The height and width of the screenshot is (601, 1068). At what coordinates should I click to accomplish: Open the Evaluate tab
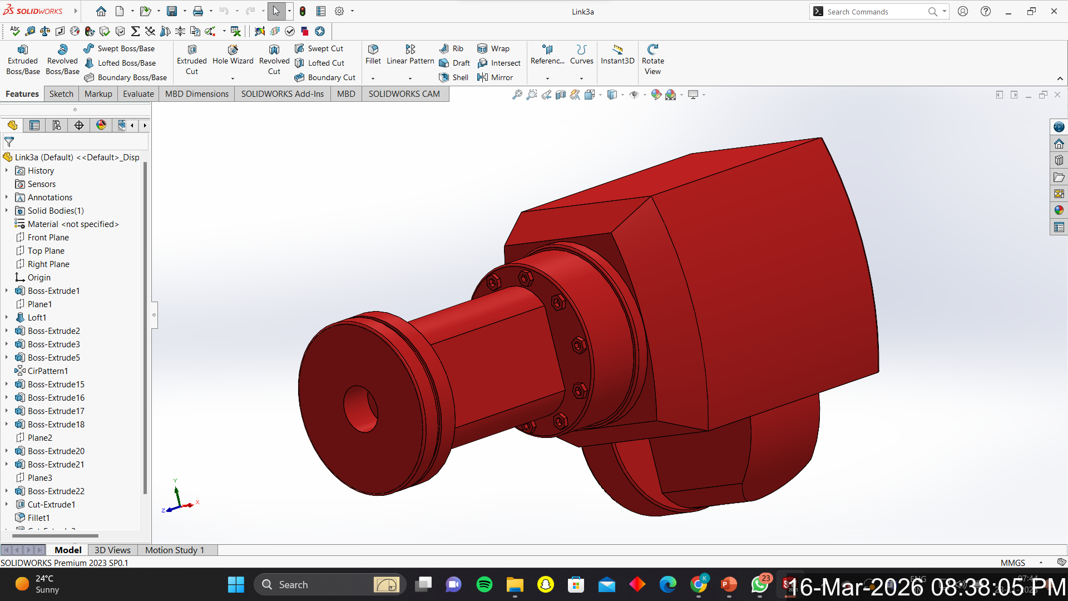point(138,93)
